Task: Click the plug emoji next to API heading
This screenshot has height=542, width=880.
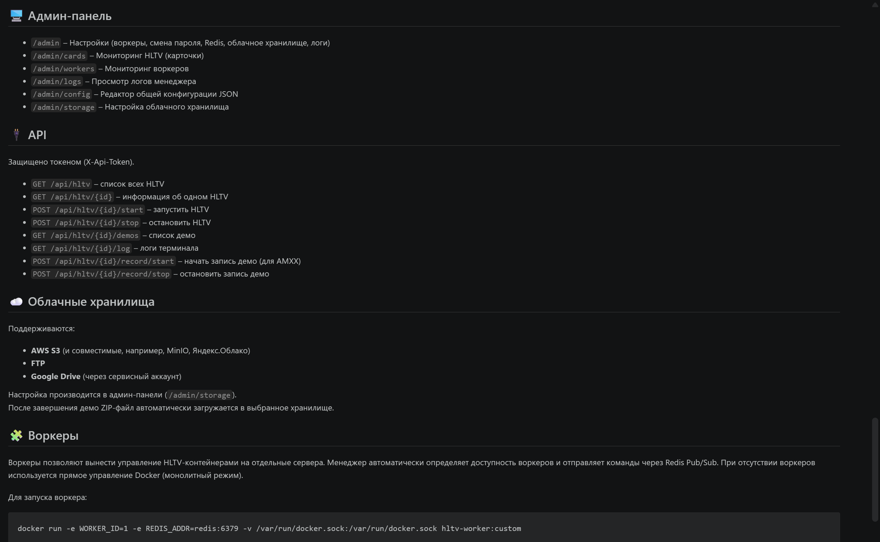Action: [x=16, y=135]
